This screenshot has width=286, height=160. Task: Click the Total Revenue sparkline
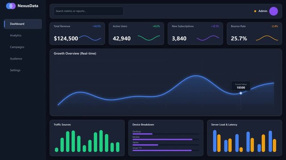90,38
